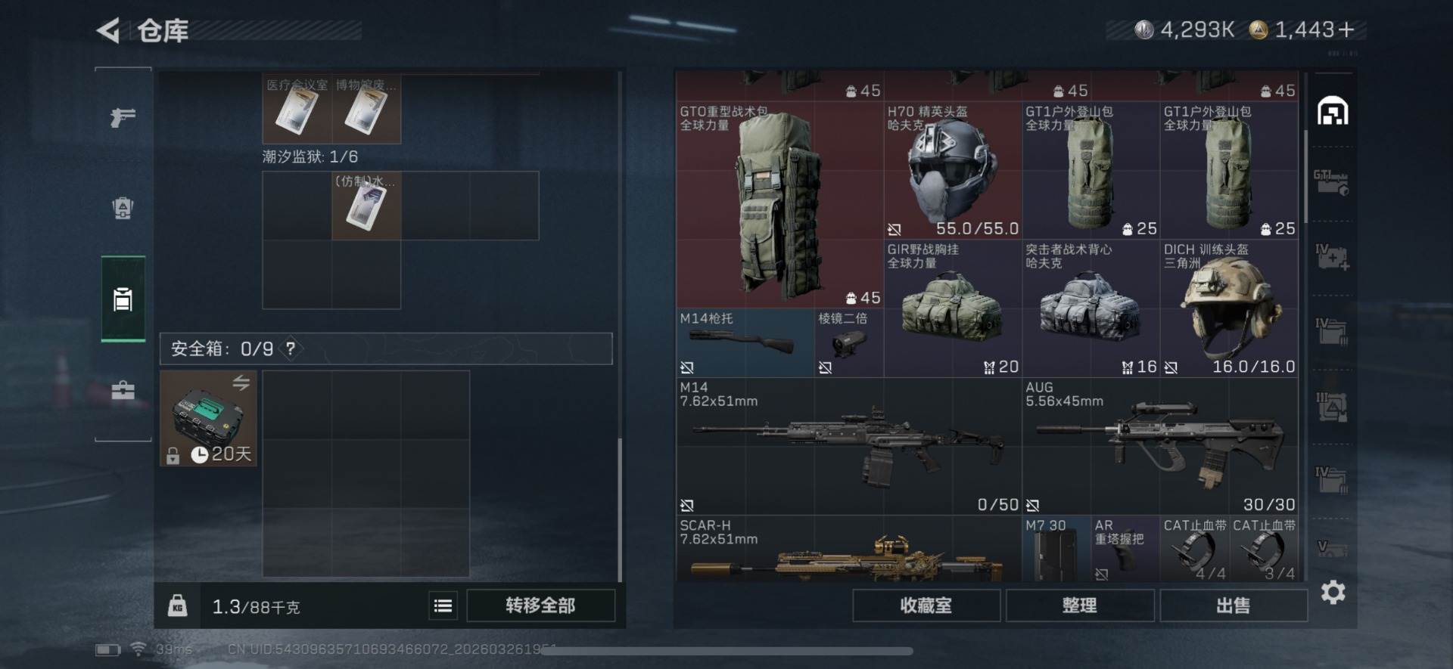Image resolution: width=1453 pixels, height=669 pixels.
Task: Open the briefcase tab in the sidebar
Action: [123, 390]
